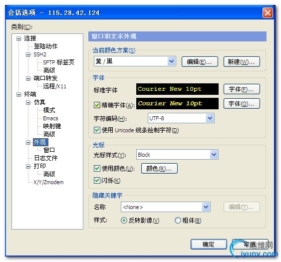
Task: Click the 新建(W)... button
Action: click(242, 62)
